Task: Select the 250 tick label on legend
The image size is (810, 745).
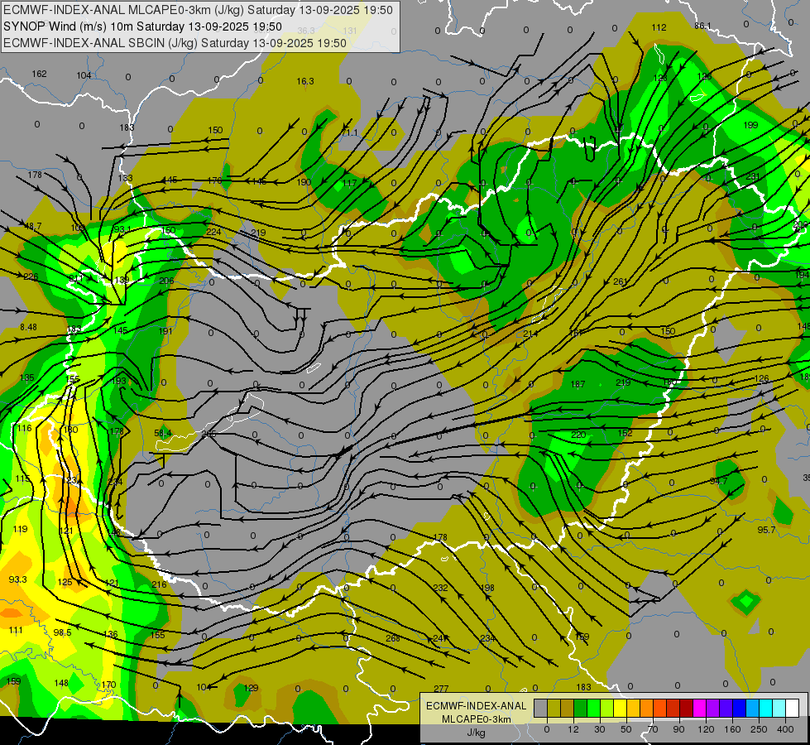Action: point(759,729)
